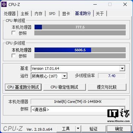The height and width of the screenshot is (133, 133).
Task: Switch to the 处理器 tab
Action: pyautogui.click(x=10, y=14)
